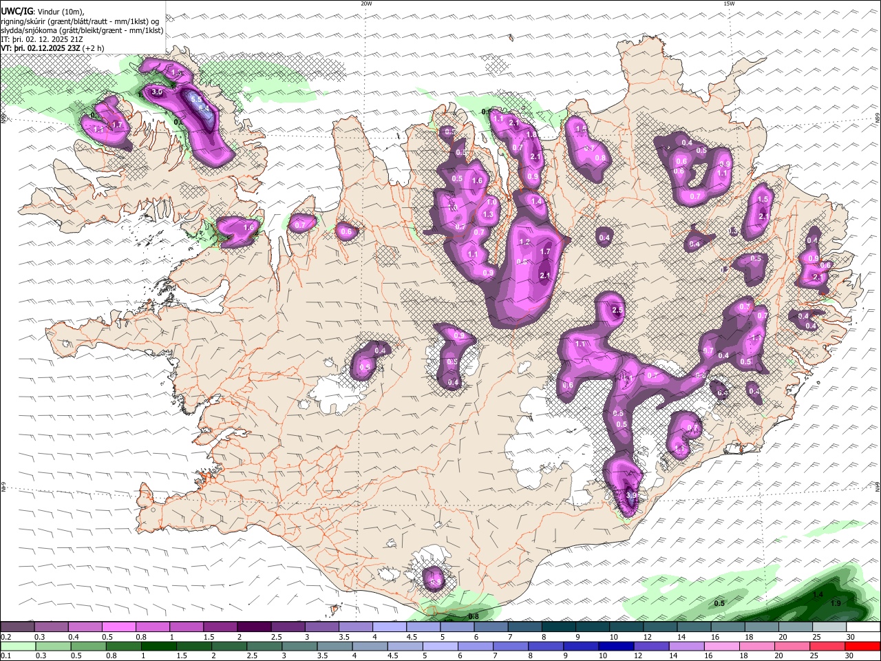This screenshot has height=661, width=881.
Task: Select the darkest green 1 swatch in lower legend
Action: pyautogui.click(x=159, y=646)
